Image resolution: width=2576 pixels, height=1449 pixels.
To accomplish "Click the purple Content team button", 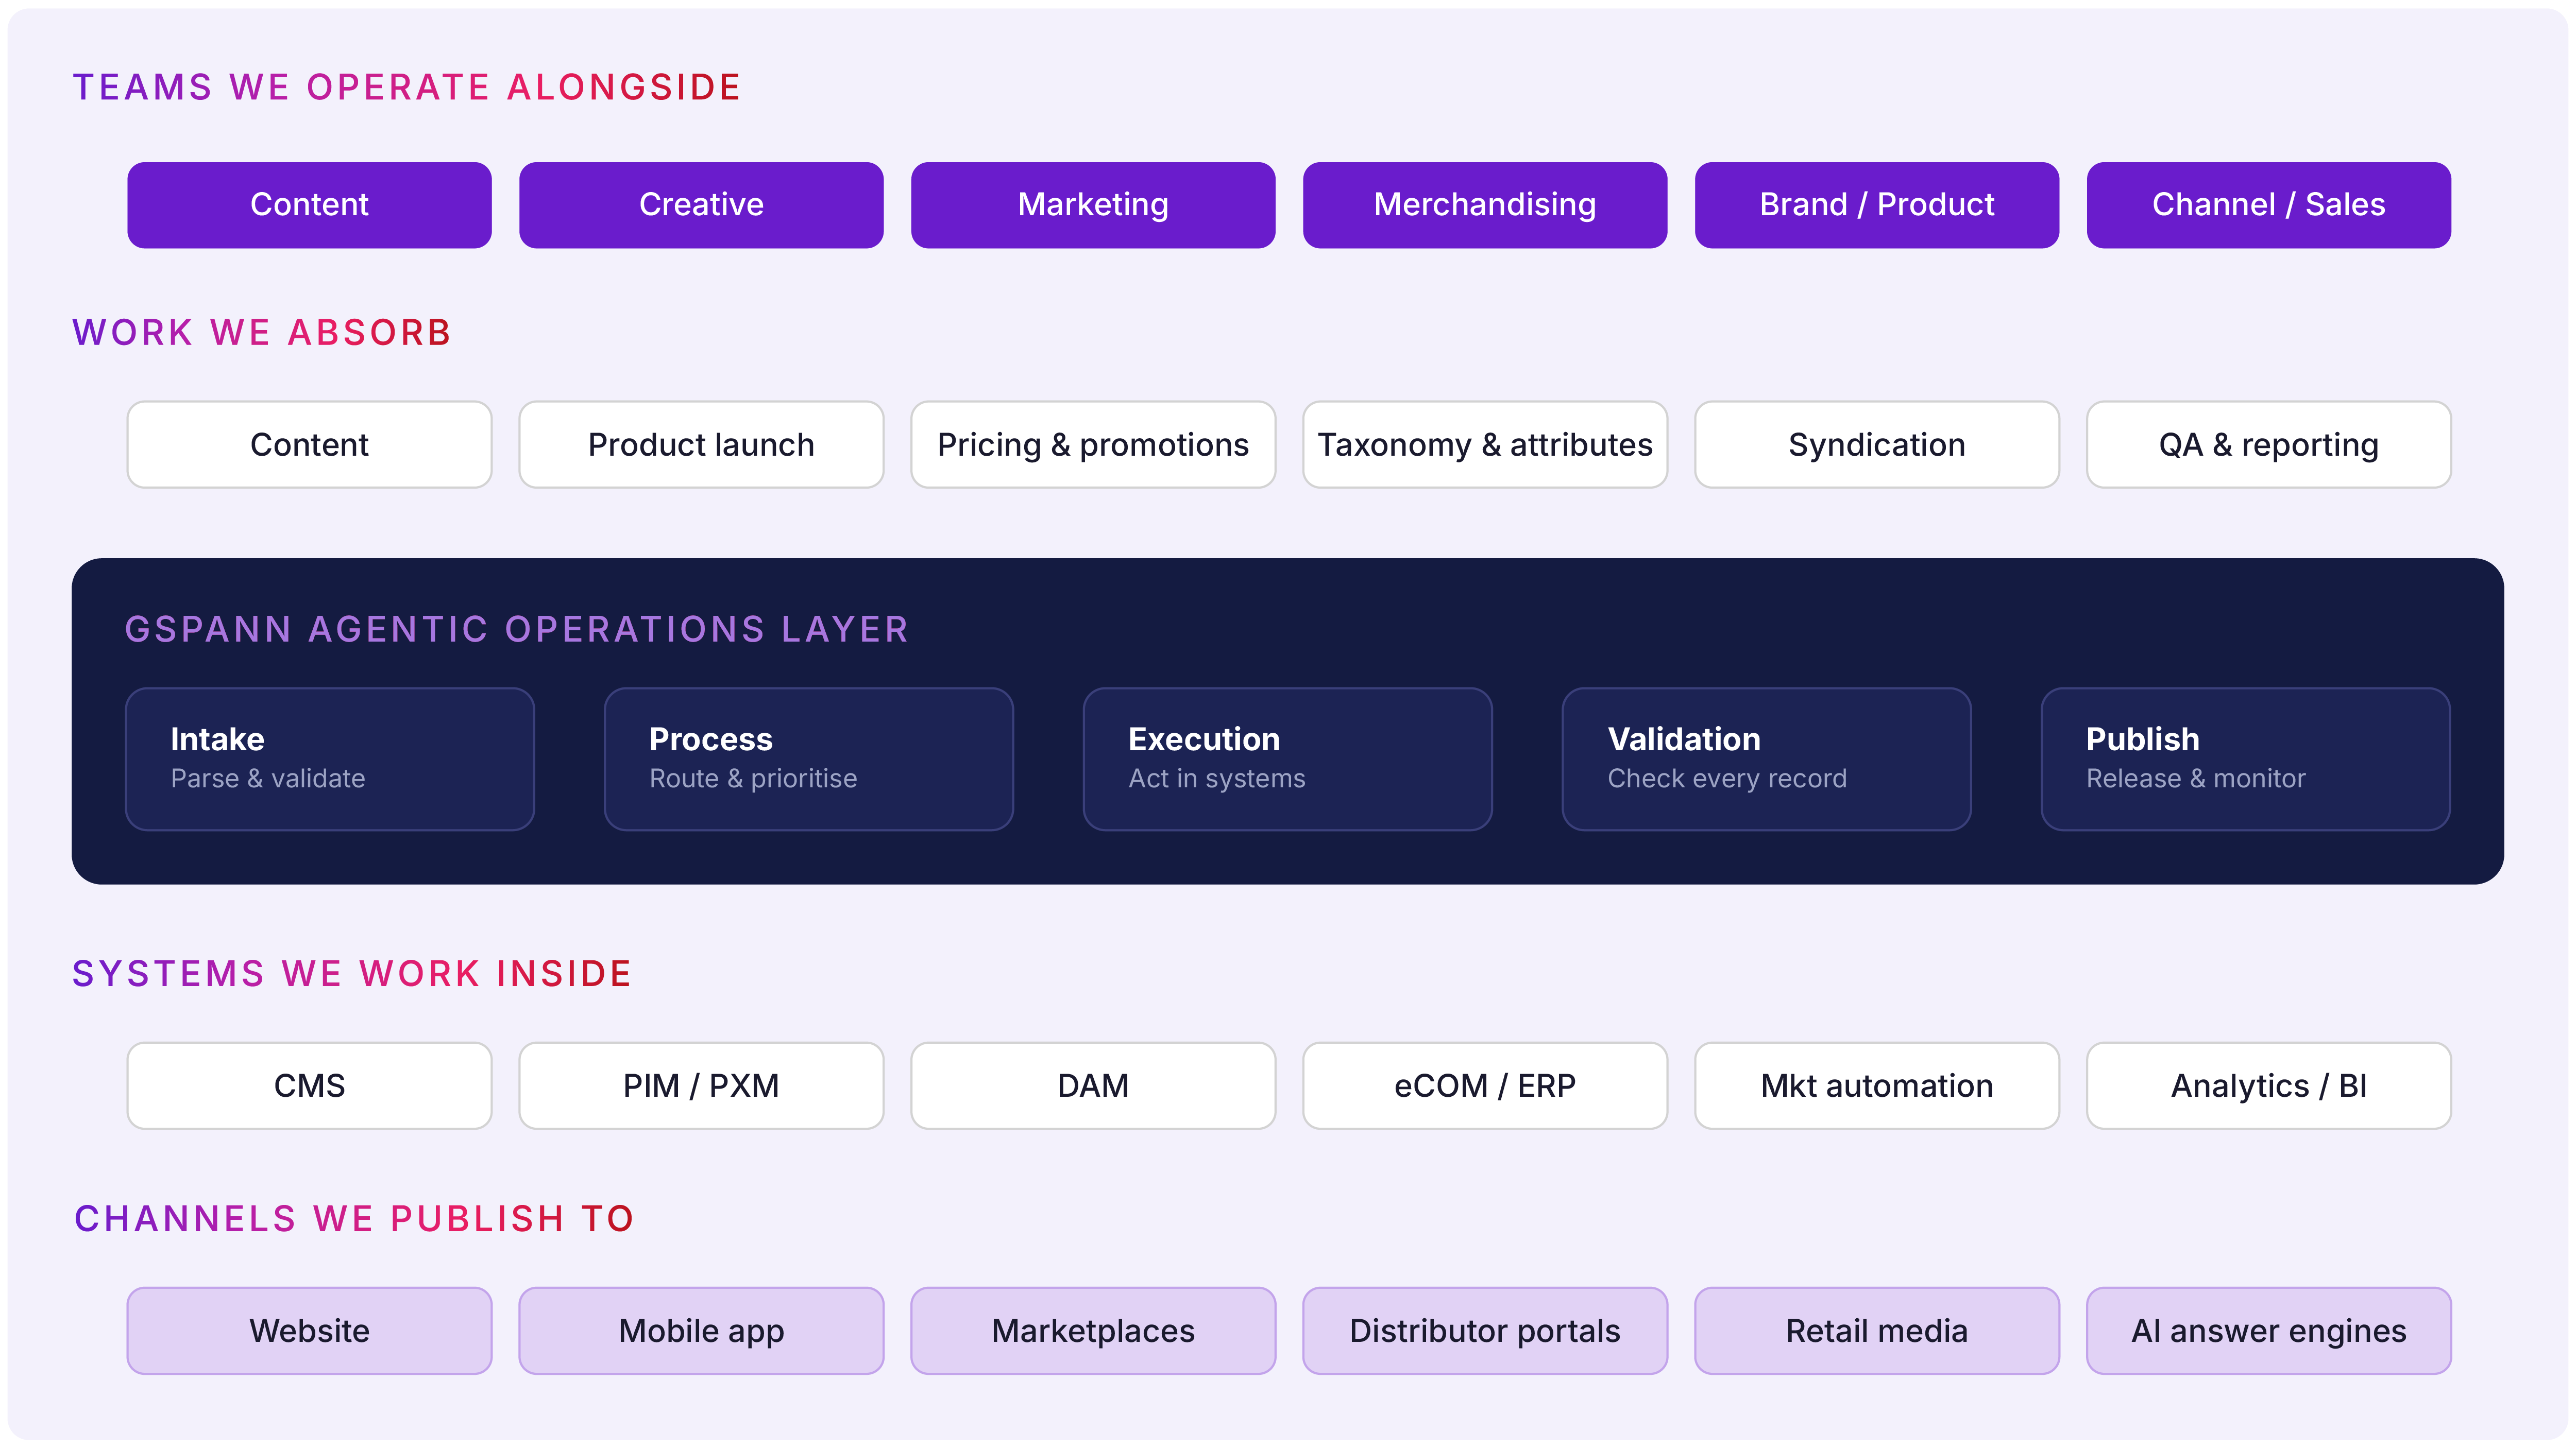I will click(309, 205).
